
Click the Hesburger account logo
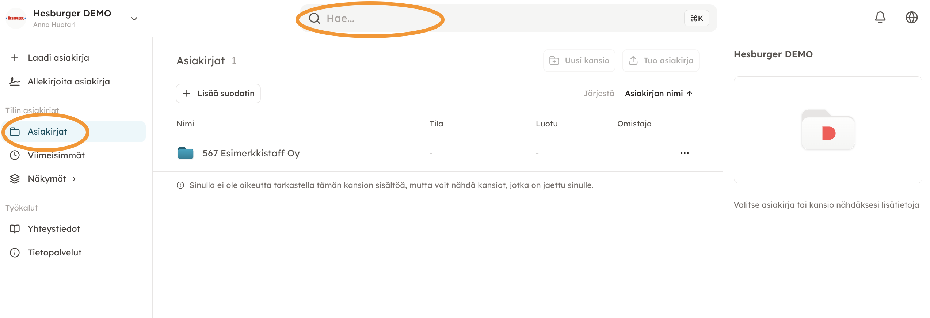[x=16, y=18]
